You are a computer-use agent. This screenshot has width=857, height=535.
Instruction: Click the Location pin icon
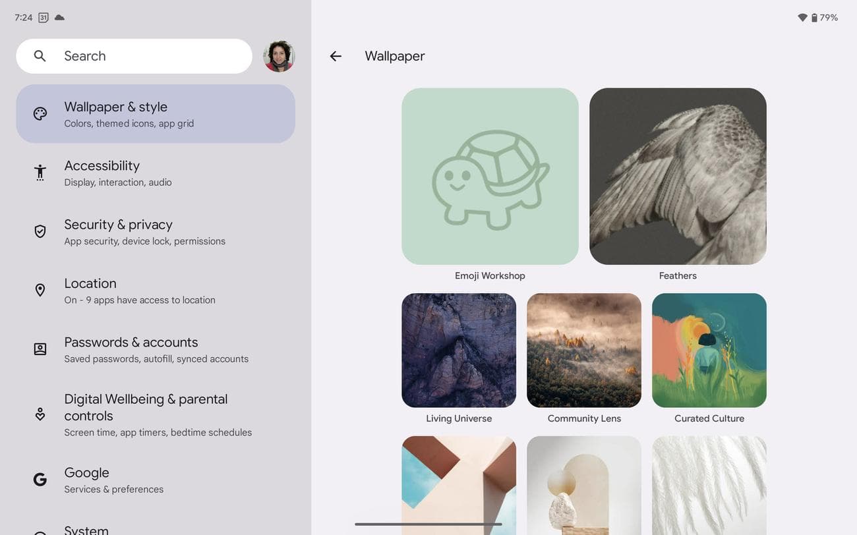click(40, 291)
